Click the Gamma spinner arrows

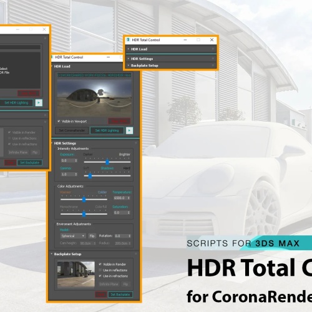tap(76, 174)
